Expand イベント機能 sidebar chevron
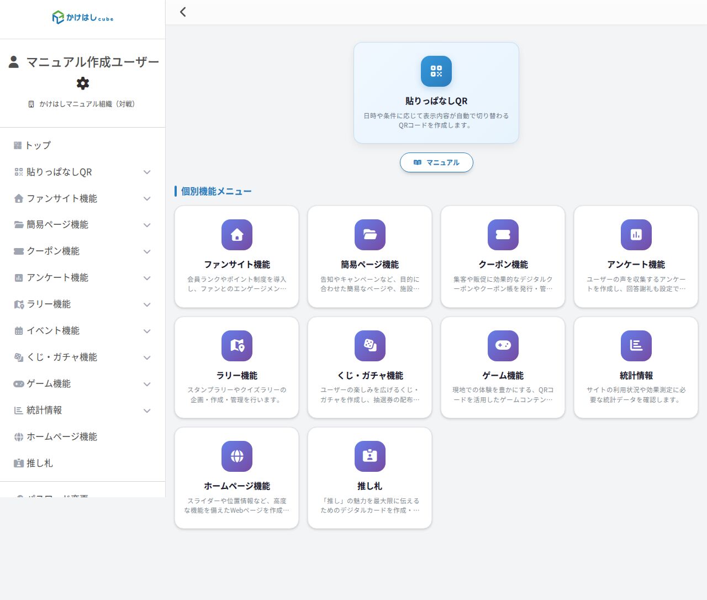Viewport: 707px width, 600px height. pos(147,331)
